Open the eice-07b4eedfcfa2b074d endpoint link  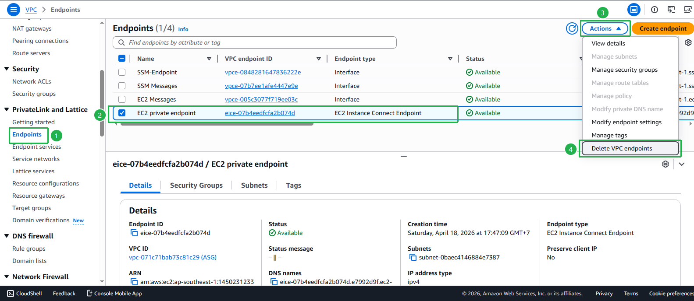(260, 113)
